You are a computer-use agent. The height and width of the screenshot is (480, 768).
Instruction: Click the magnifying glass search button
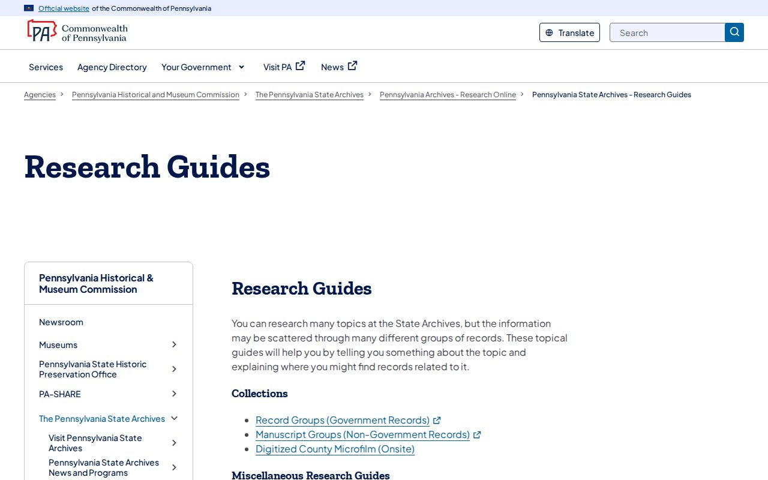pyautogui.click(x=734, y=32)
